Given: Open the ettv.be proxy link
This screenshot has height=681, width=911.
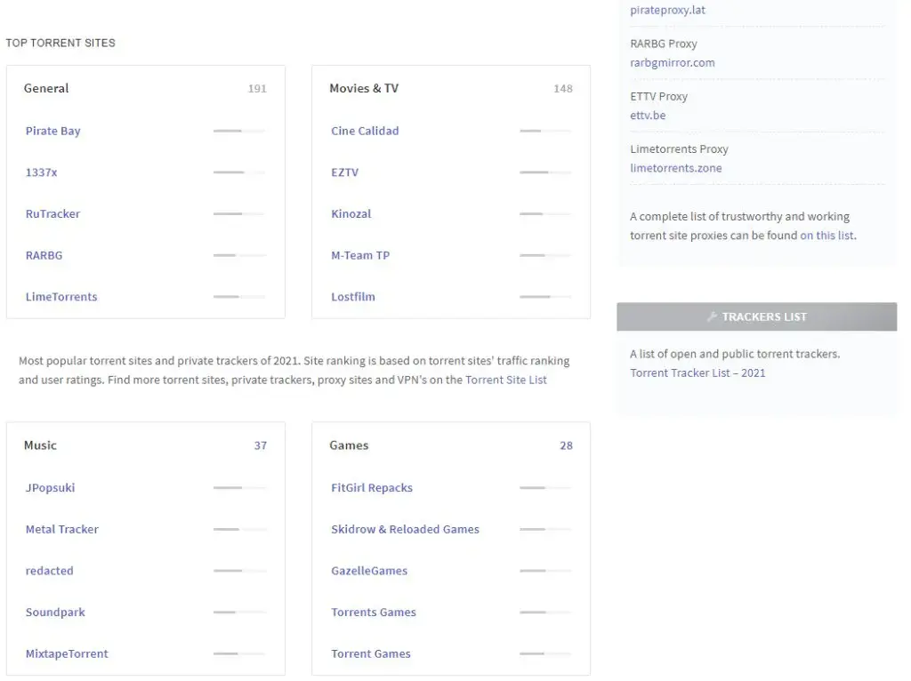Looking at the screenshot, I should pyautogui.click(x=648, y=115).
